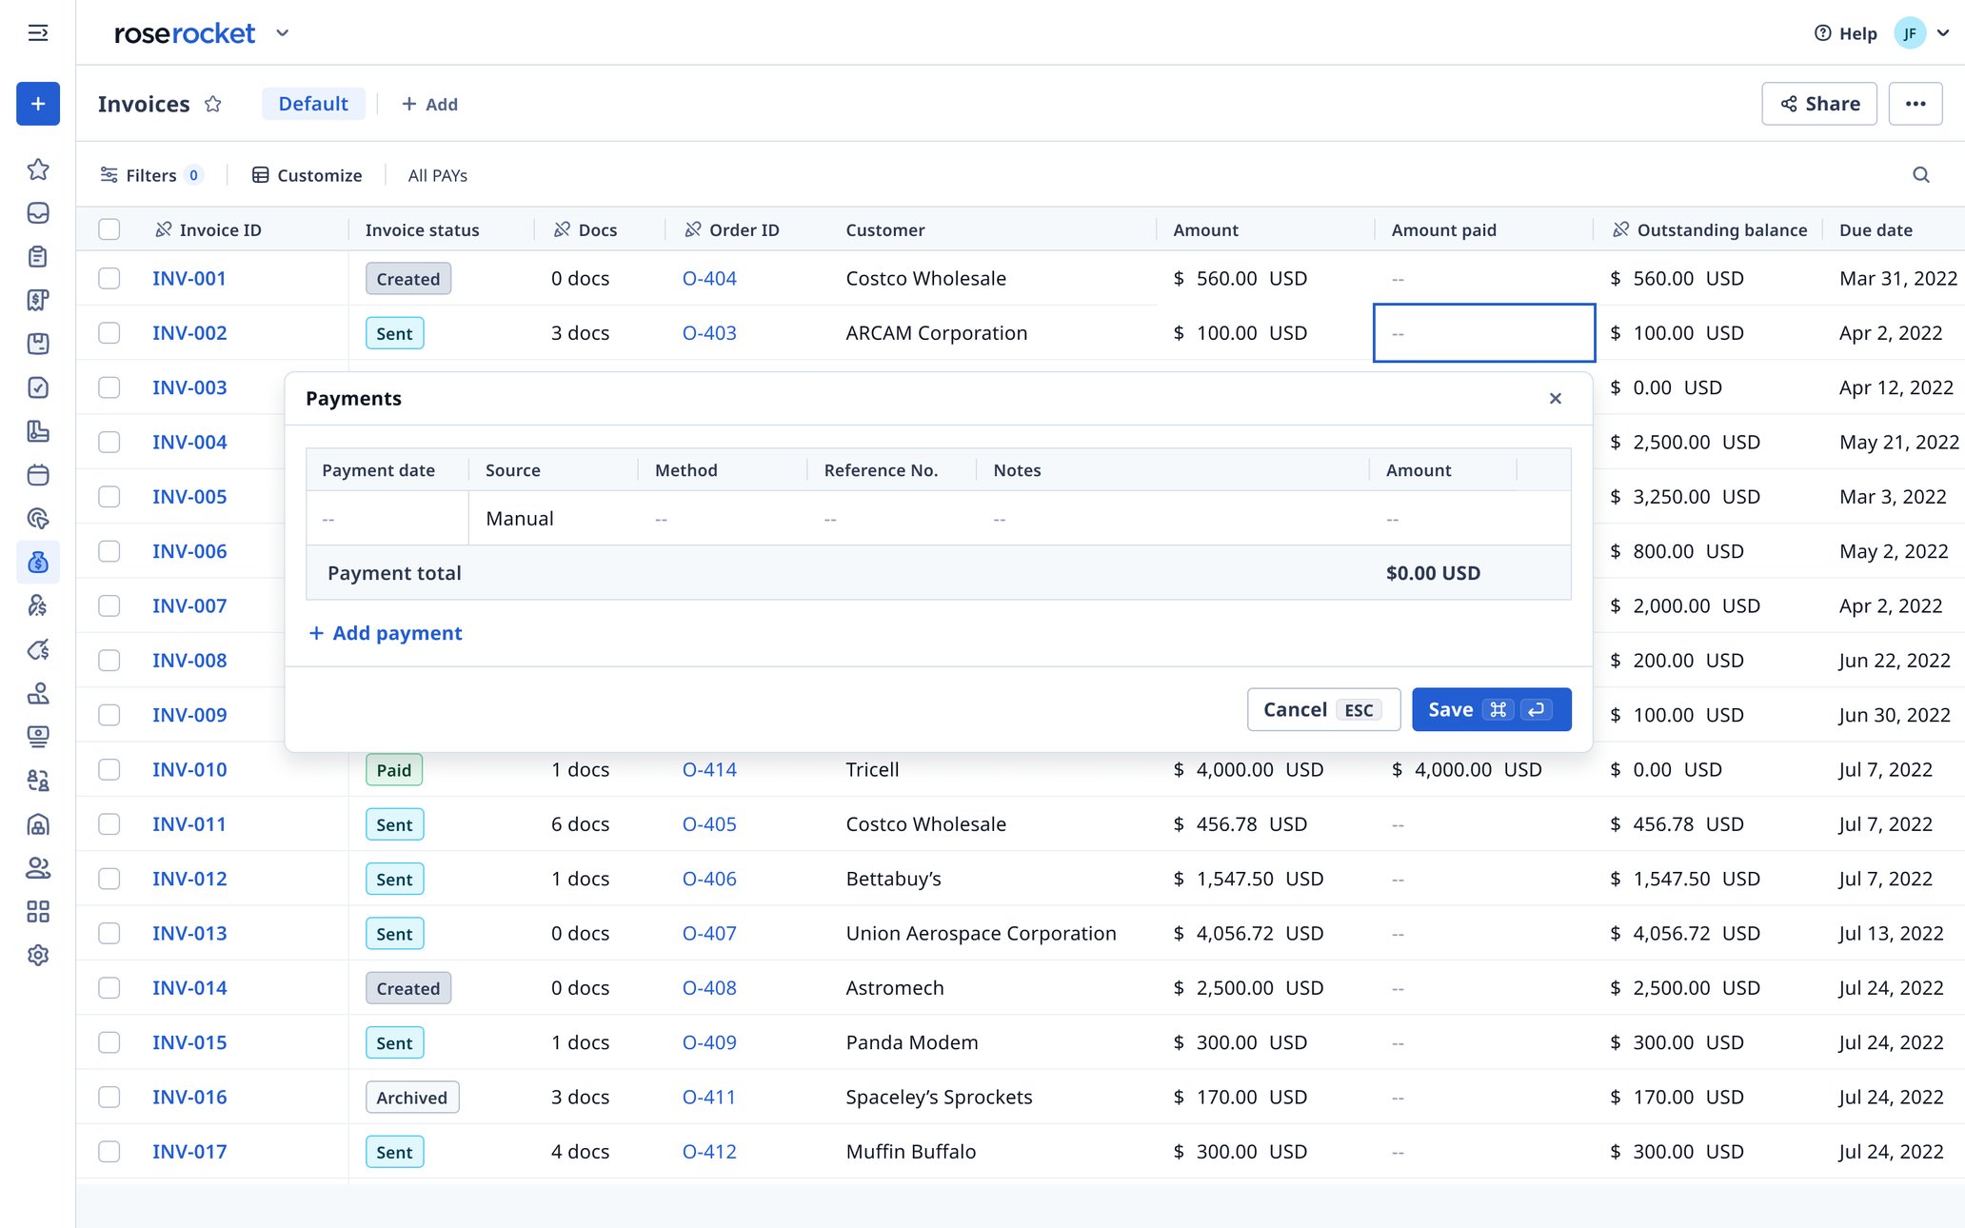Expand the JF user account chevron
The width and height of the screenshot is (1965, 1228).
(1943, 33)
